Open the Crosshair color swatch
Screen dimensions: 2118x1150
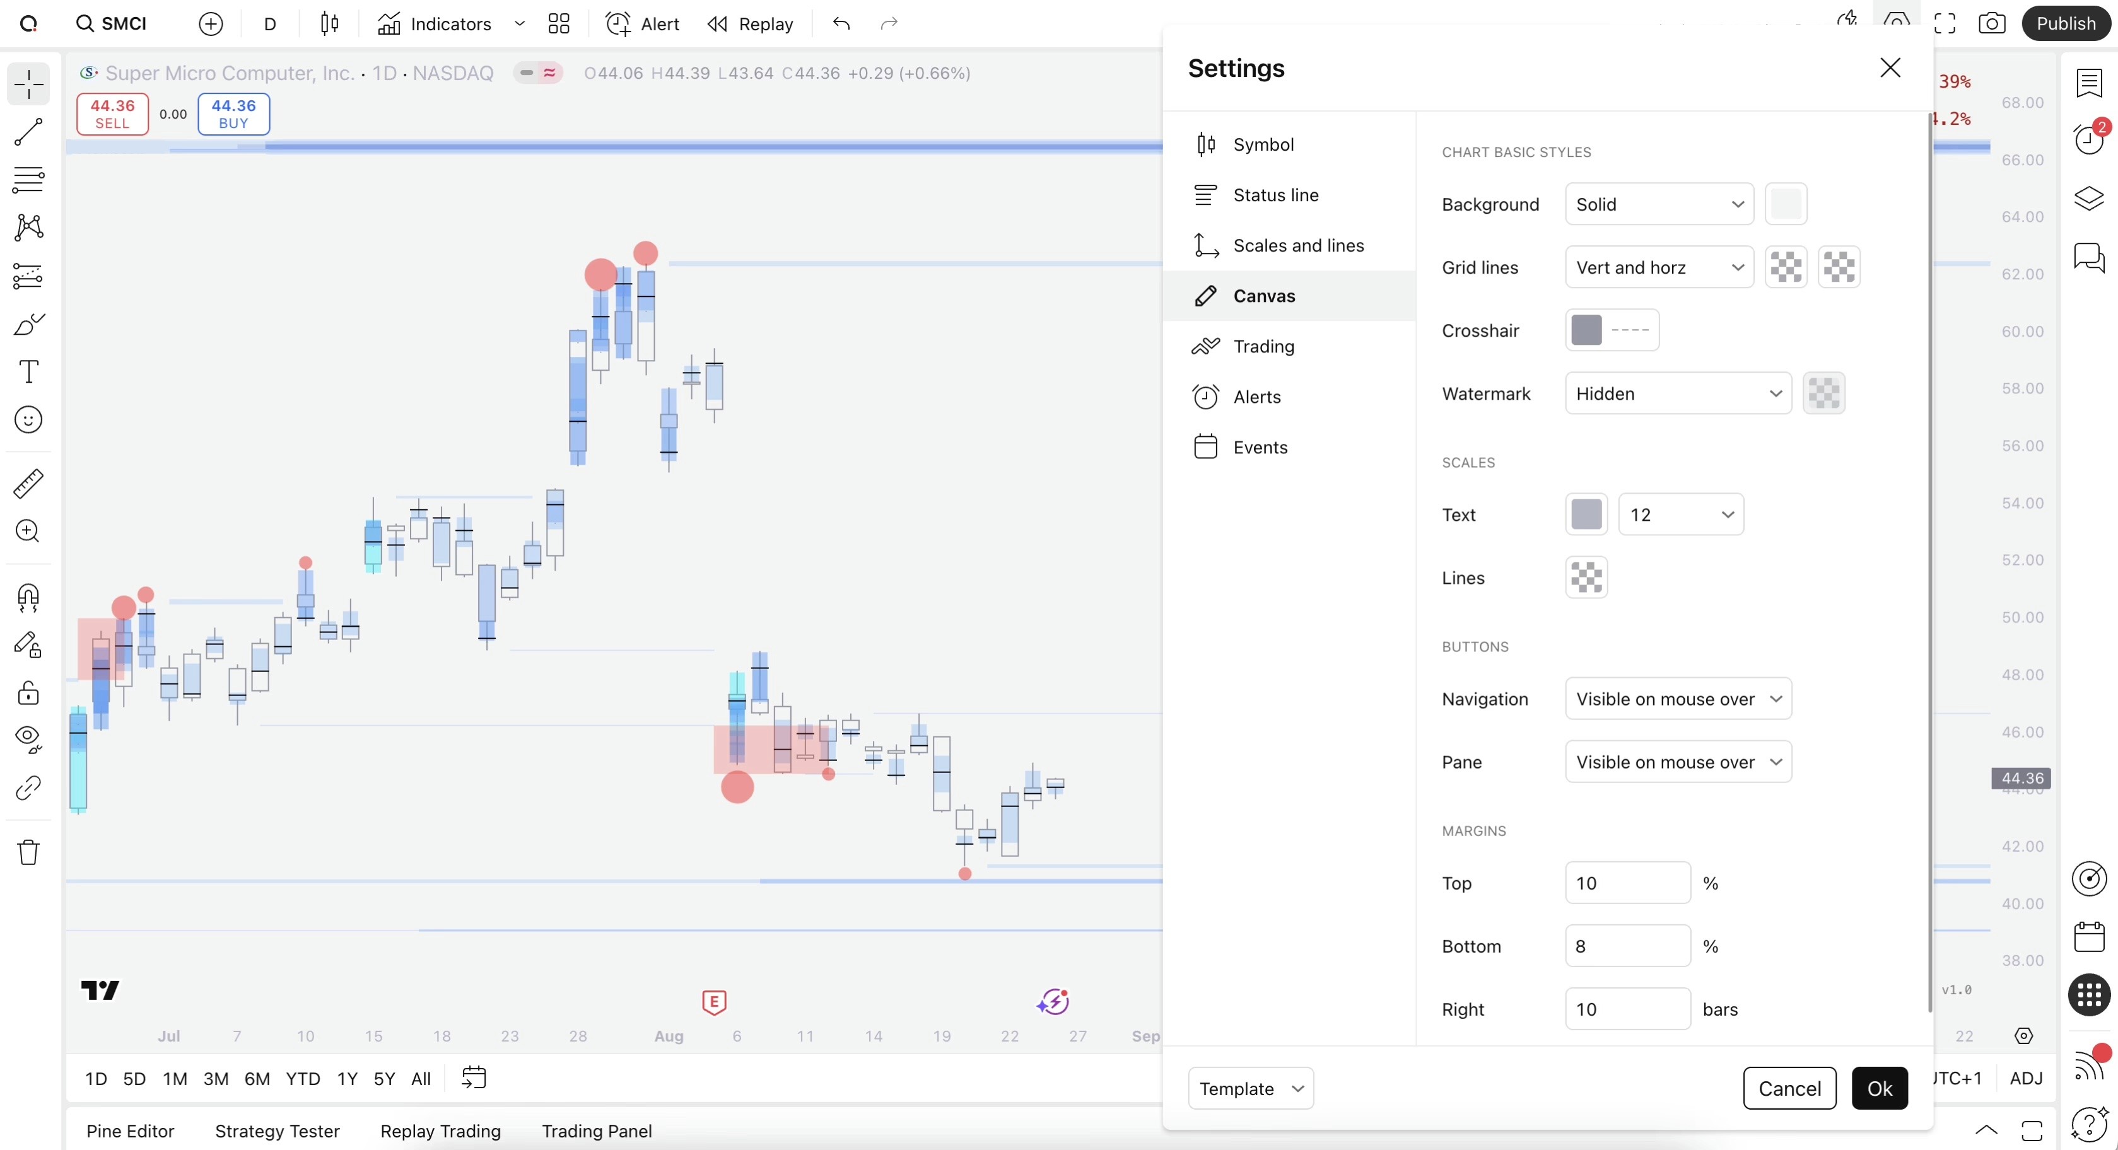pos(1587,330)
